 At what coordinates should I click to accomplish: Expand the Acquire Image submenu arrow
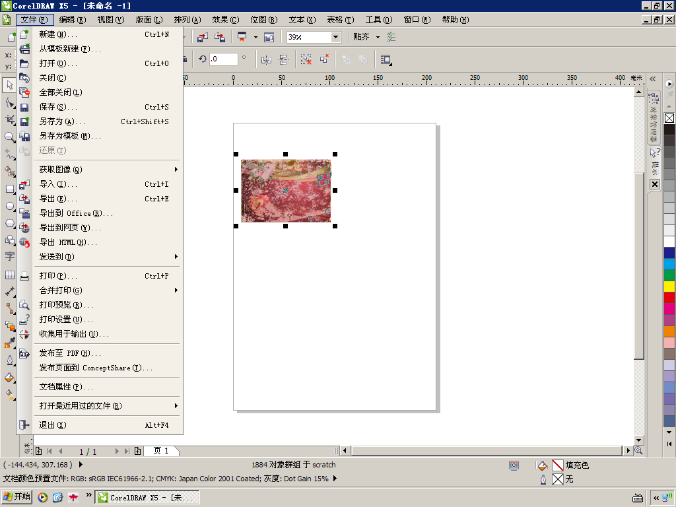[x=176, y=170]
